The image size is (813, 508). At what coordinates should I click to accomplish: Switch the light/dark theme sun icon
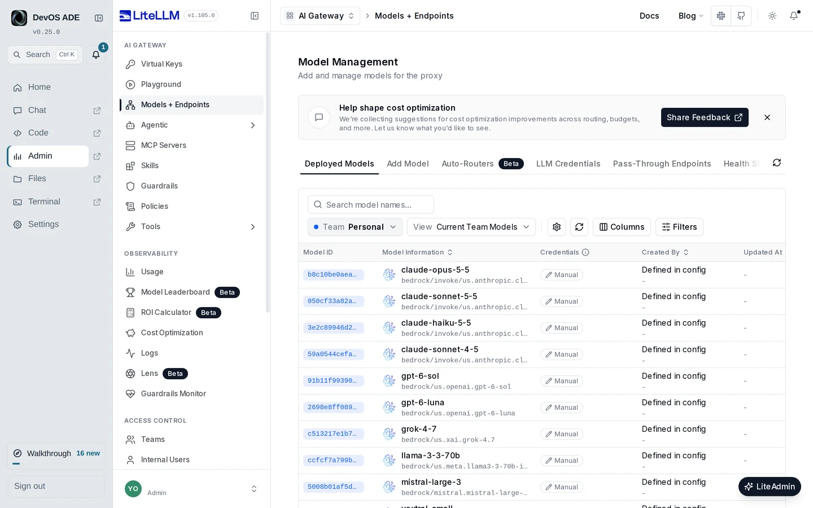click(772, 16)
